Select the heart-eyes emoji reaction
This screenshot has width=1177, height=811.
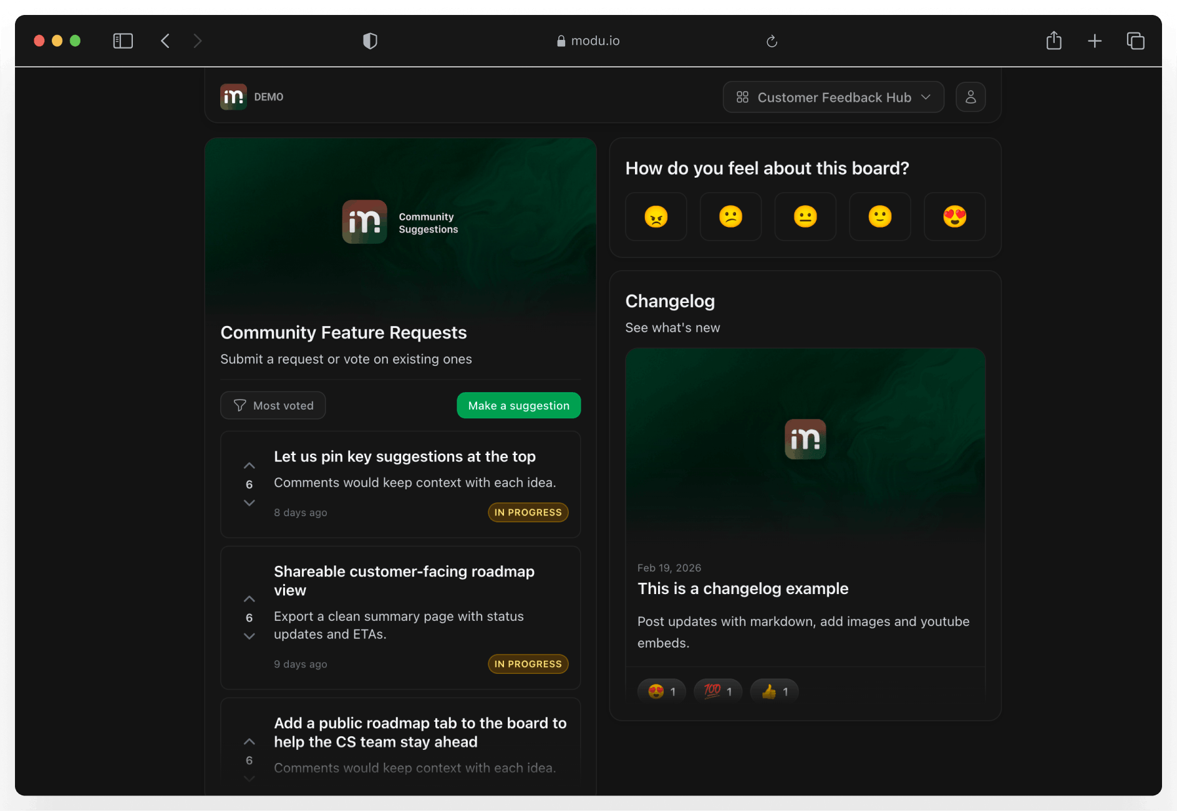[x=954, y=217]
